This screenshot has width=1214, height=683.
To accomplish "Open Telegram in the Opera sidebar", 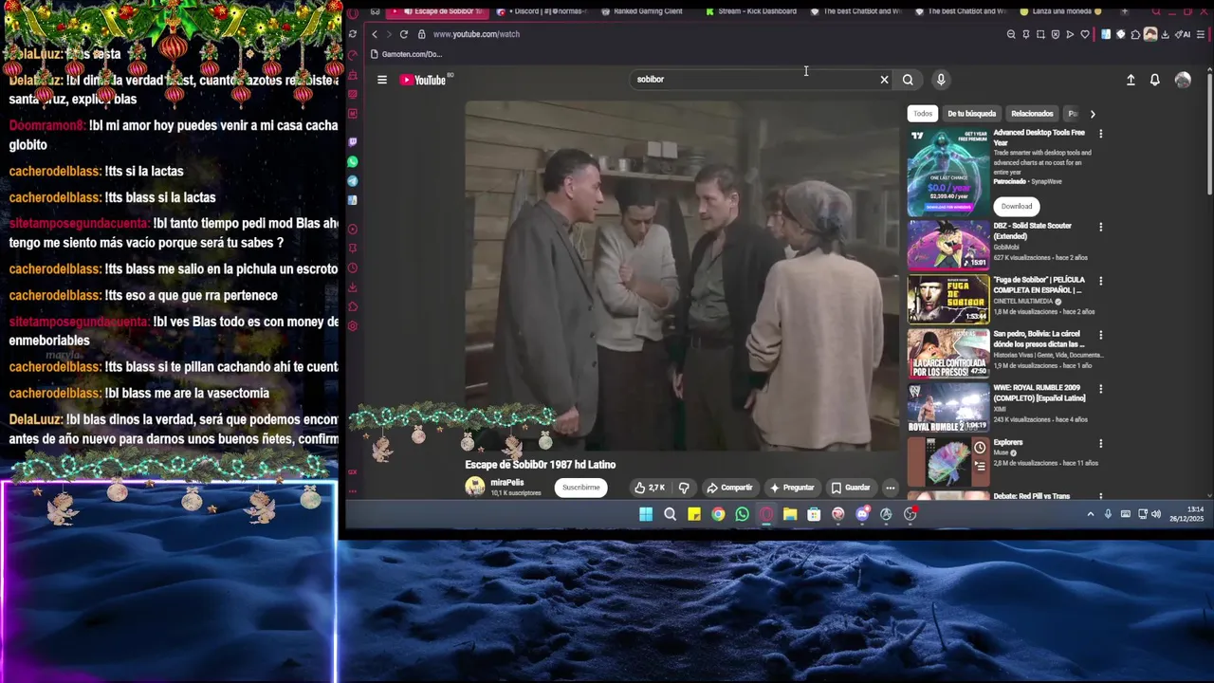I will click(353, 181).
